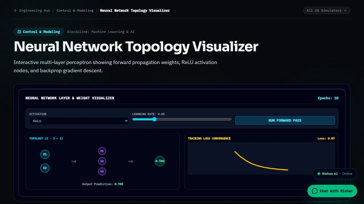Open the Activation ReLU dropdown
This screenshot has width=364, height=204.
pyautogui.click(x=79, y=121)
